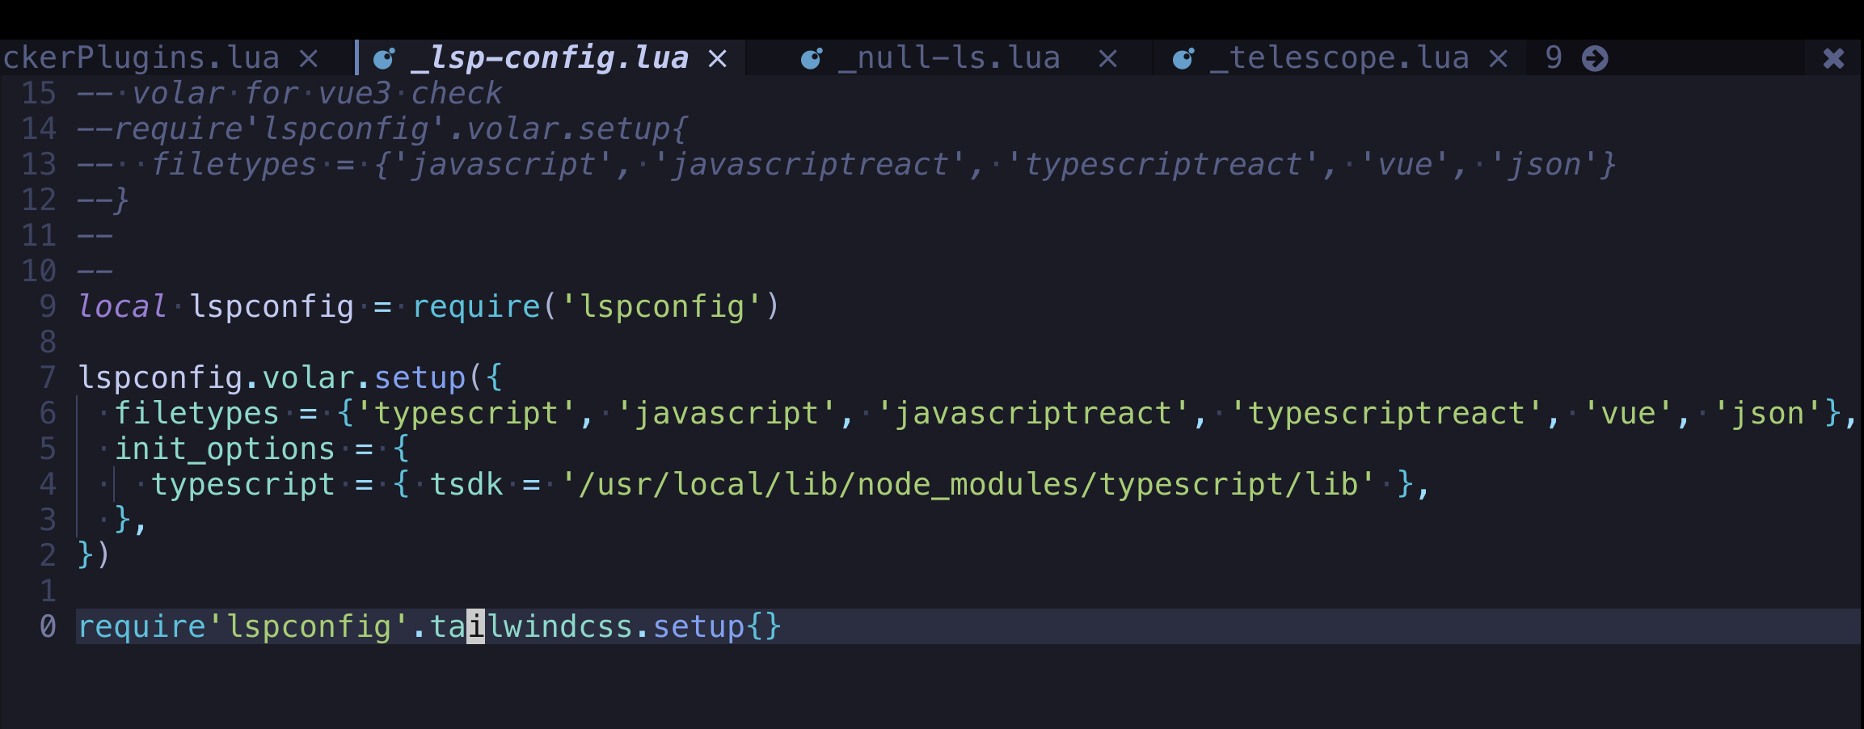The image size is (1864, 729).
Task: Click the buffer count indicator showing 9
Action: click(1552, 57)
